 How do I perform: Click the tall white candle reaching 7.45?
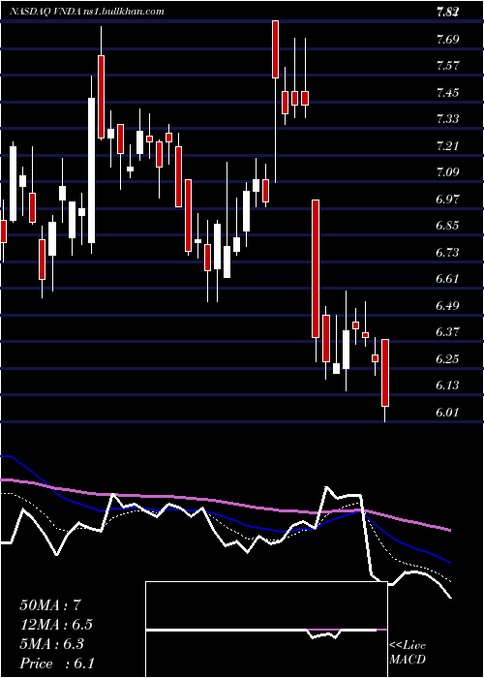pos(92,170)
